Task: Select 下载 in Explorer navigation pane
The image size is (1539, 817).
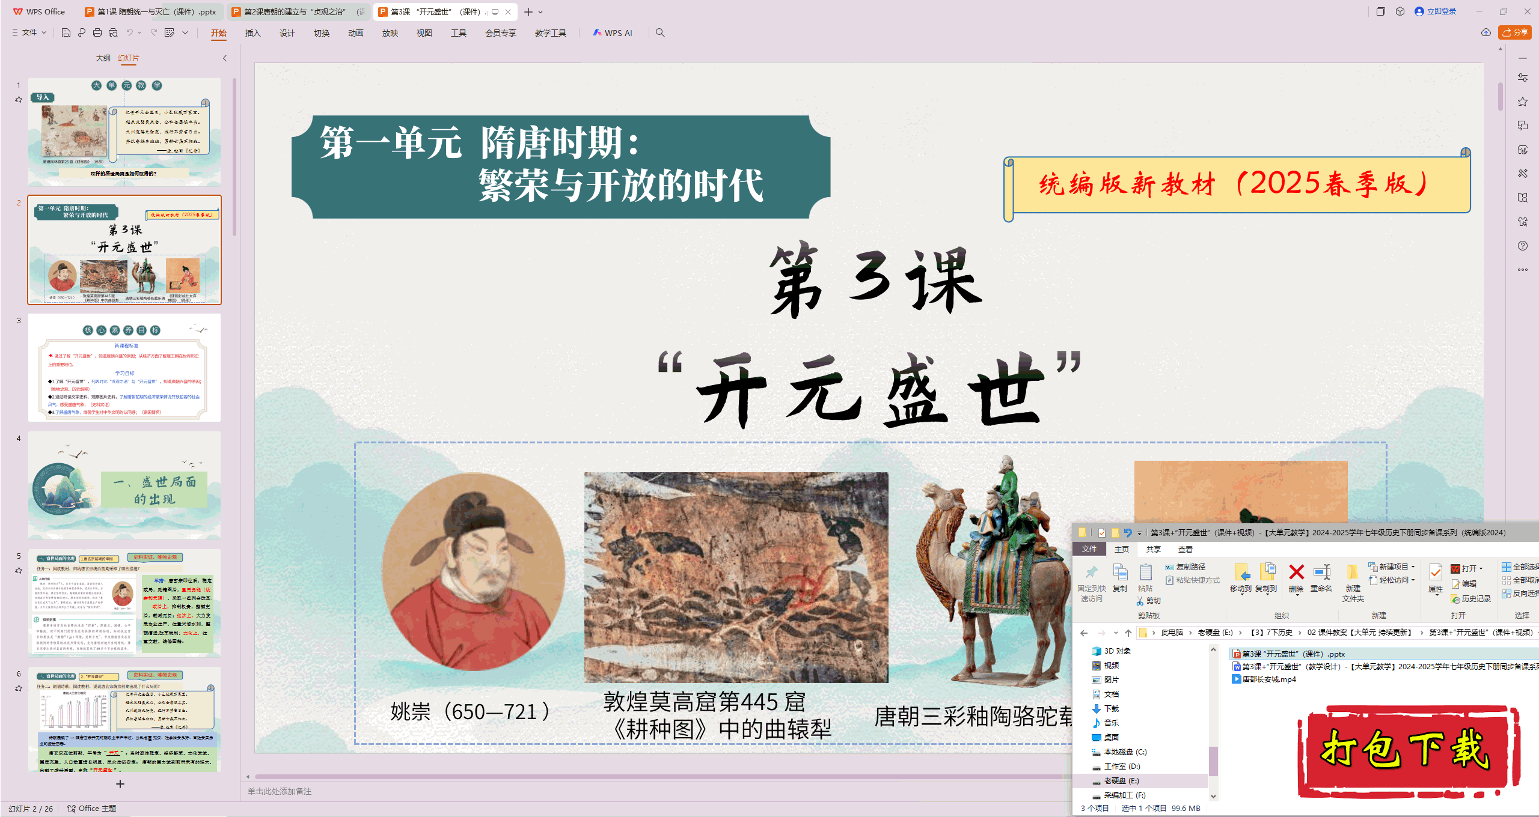Action: tap(1106, 709)
